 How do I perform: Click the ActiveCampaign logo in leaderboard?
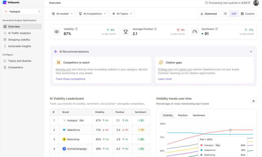tap(64, 149)
